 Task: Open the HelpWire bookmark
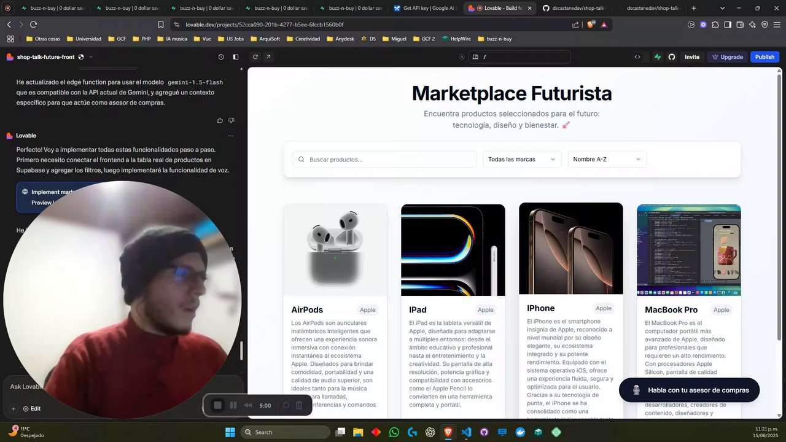[456, 39]
